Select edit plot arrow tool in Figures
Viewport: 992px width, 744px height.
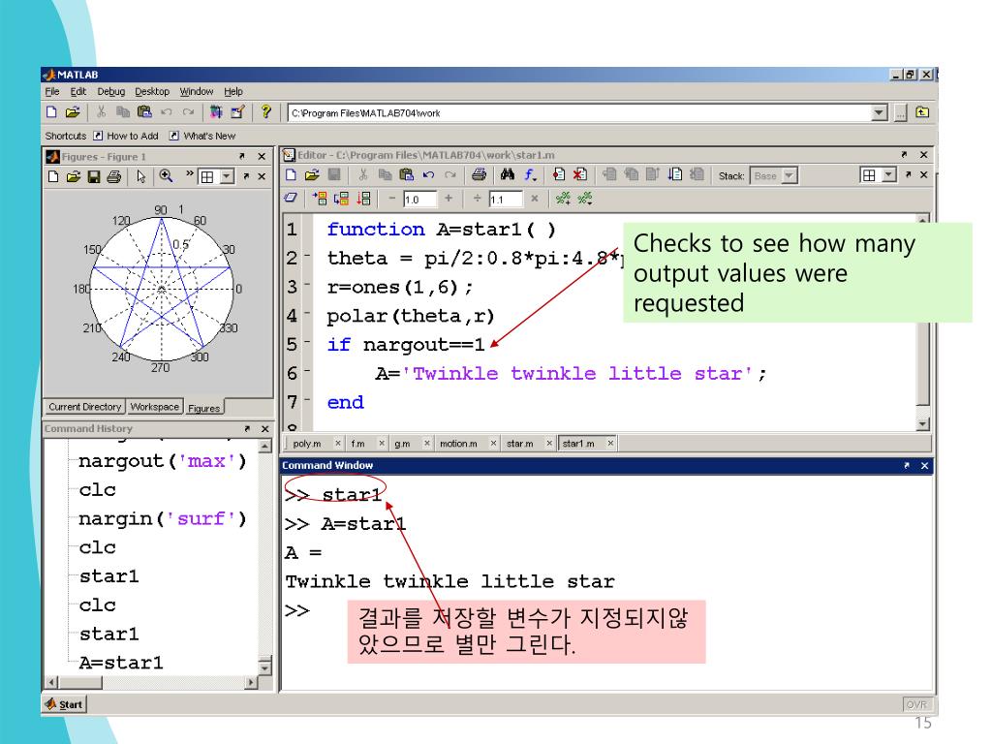141,176
